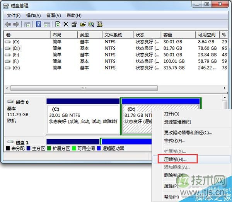Select the (F:) drive icon in volume list

coord(8,61)
